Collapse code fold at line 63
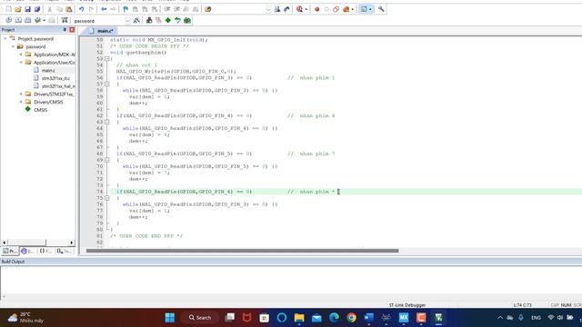 (x=107, y=122)
